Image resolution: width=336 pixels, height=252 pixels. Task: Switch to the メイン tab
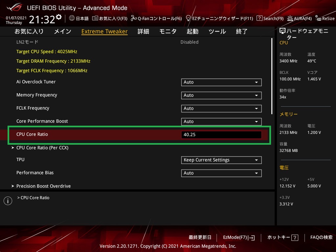pos(63,31)
